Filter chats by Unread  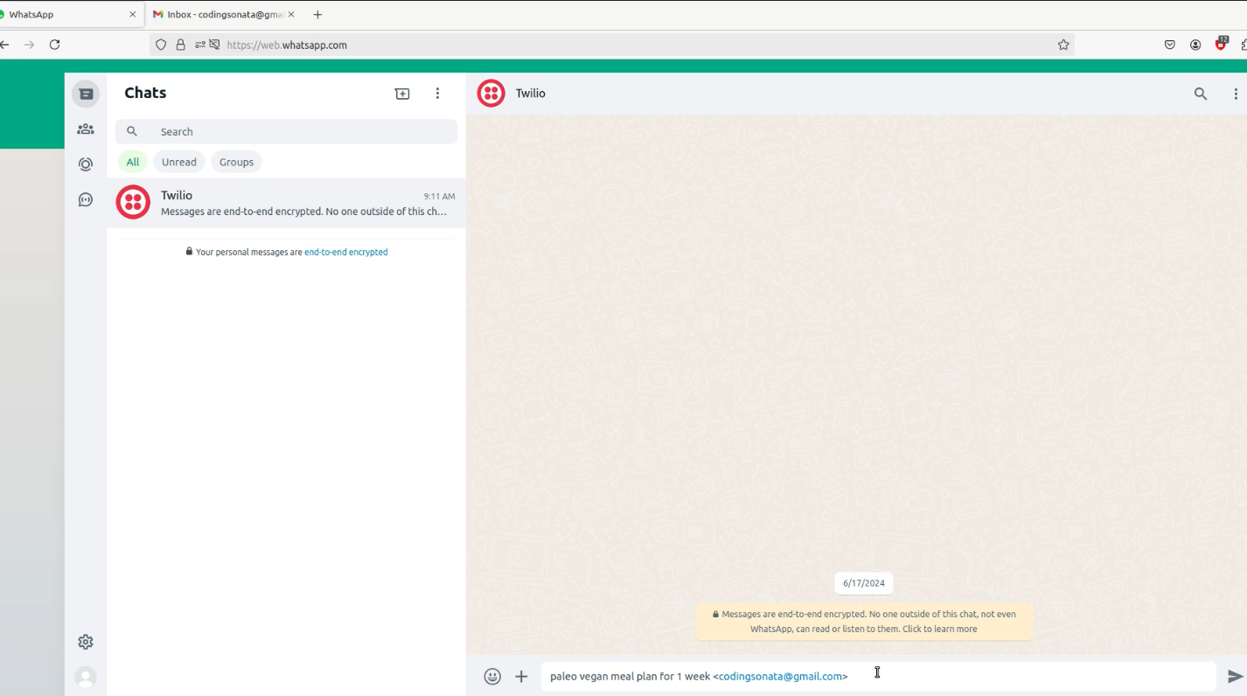[178, 161]
